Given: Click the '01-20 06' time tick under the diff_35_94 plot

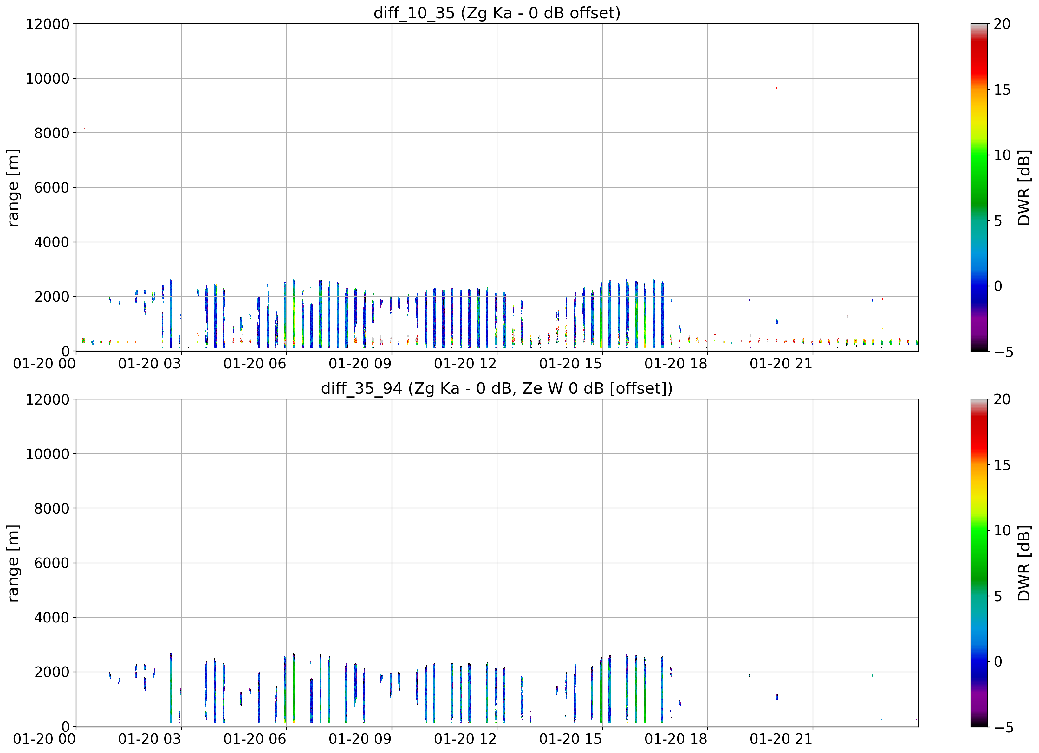Looking at the screenshot, I should click(255, 739).
